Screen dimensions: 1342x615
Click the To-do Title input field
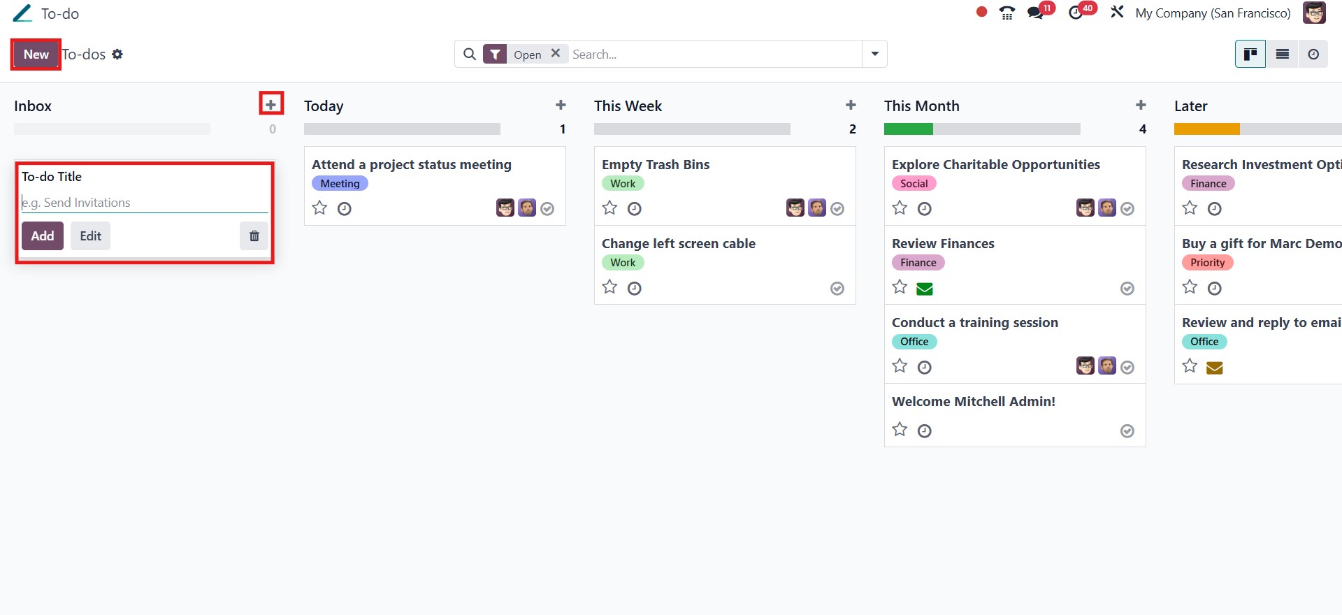pos(145,203)
